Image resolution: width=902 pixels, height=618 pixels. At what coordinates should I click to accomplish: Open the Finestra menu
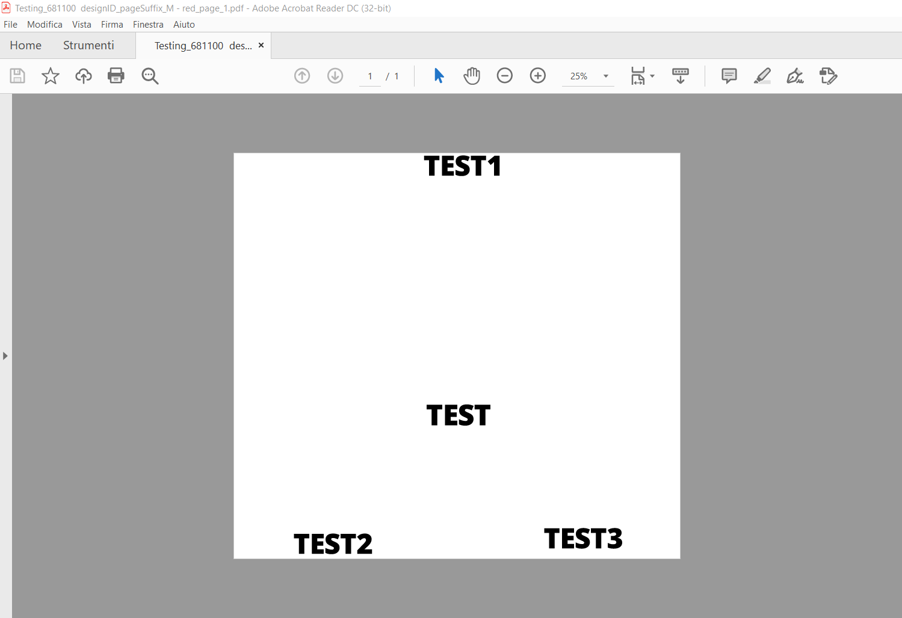tap(148, 25)
